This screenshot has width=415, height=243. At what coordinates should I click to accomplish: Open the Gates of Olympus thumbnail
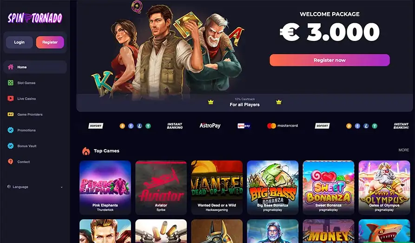click(384, 187)
